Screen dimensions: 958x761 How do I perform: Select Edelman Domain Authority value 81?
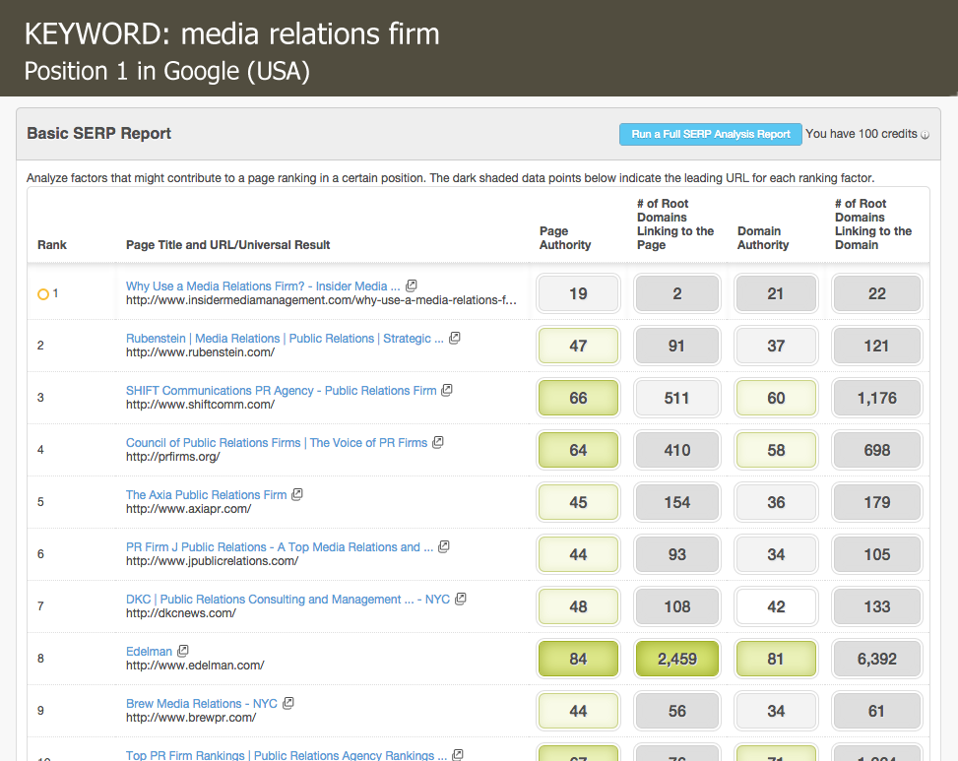(776, 659)
